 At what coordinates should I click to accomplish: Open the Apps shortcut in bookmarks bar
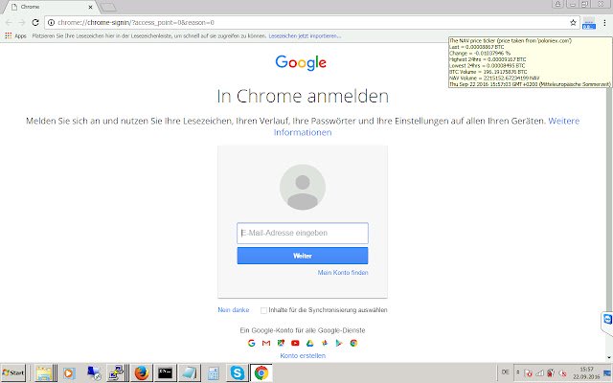[x=15, y=36]
